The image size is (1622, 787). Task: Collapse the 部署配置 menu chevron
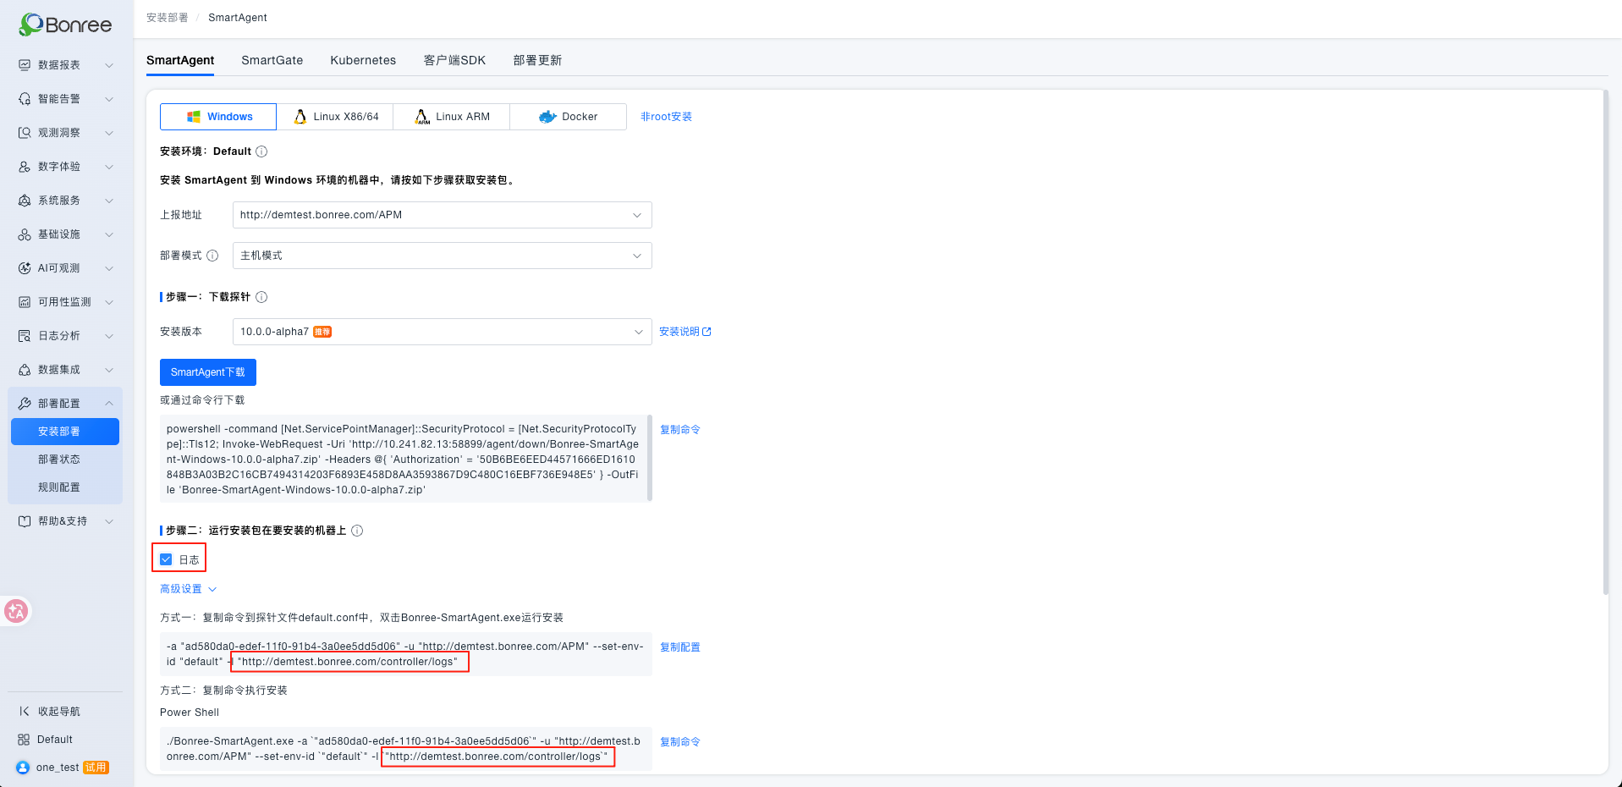[x=109, y=404]
